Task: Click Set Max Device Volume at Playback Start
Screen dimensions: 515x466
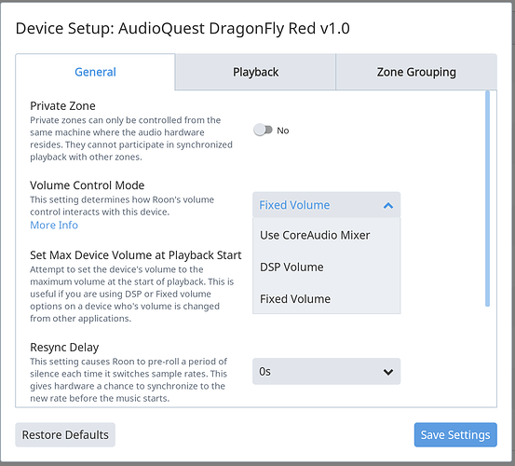Action: click(136, 255)
